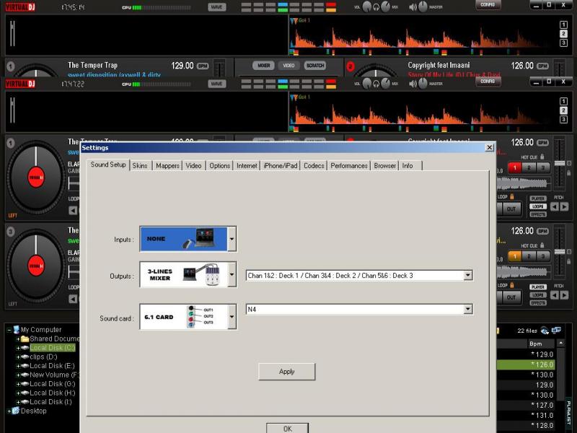
Task: Click the red turntable platter on the upper deck
Action: click(35, 177)
